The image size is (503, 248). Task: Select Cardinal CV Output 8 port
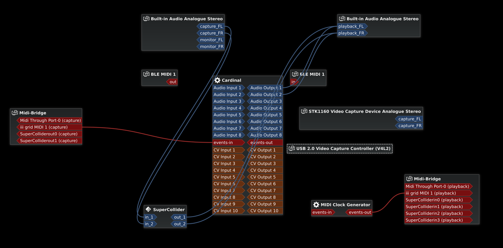[x=265, y=197]
